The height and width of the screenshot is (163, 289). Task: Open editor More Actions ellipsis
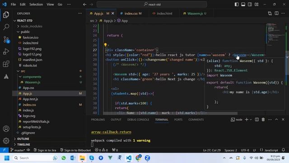[x=283, y=13]
